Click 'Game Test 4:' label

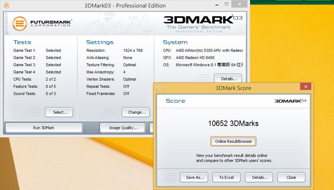[x=25, y=72]
